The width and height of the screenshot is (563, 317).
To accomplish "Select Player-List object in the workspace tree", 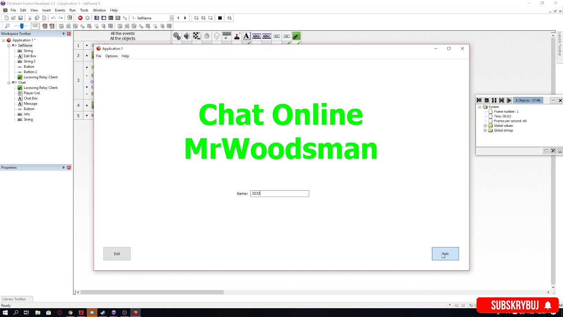I will coord(32,93).
